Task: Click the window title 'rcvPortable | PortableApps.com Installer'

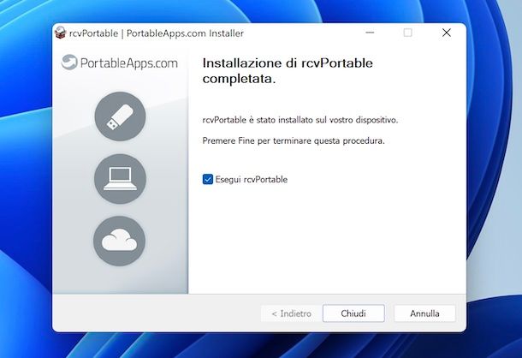Action: click(157, 33)
